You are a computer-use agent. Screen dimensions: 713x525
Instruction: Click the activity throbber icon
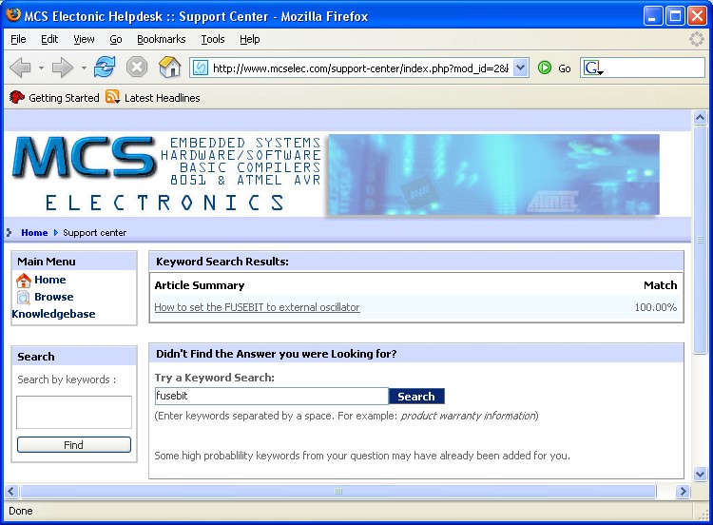697,39
